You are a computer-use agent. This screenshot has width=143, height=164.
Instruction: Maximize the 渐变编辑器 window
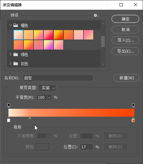(121, 5)
